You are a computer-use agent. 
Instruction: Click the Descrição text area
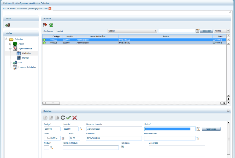click(177, 151)
